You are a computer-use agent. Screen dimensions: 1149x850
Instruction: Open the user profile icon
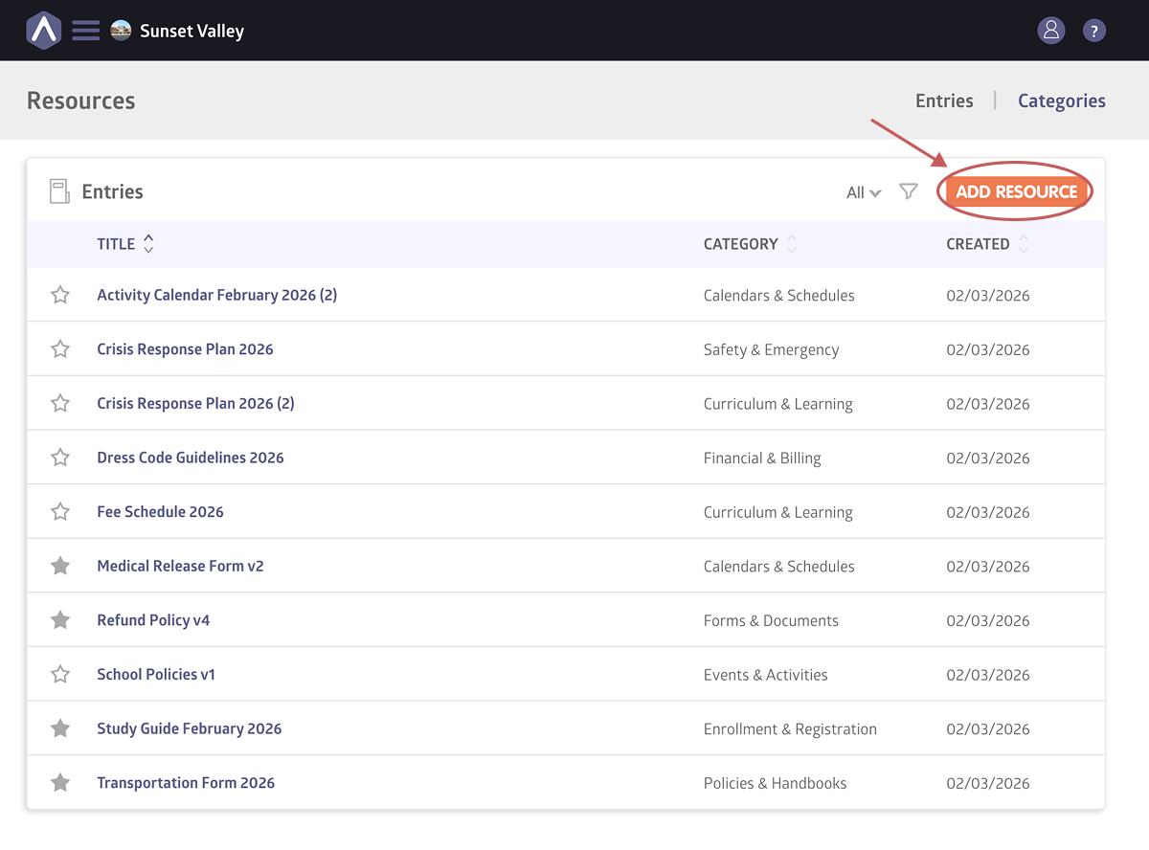click(1051, 31)
